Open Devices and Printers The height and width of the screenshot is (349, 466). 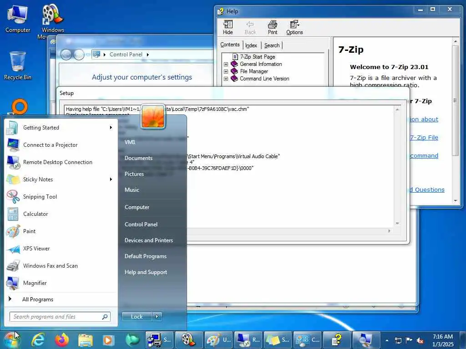pos(149,240)
